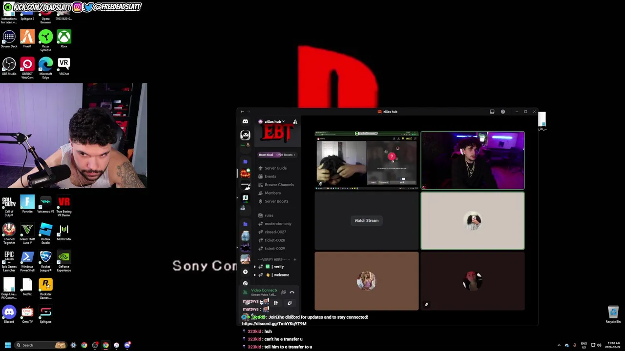Open FiveM desktop shortcut
The height and width of the screenshot is (351, 625).
[x=27, y=39]
